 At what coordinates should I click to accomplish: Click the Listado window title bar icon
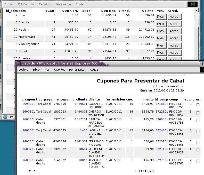click(x=19, y=63)
